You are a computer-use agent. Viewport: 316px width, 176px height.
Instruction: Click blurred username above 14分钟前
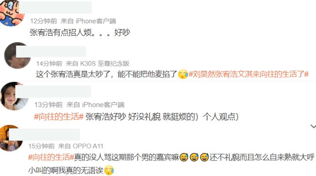point(51,51)
